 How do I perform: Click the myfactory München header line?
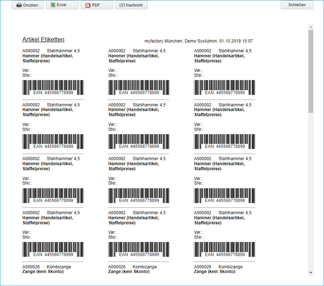tap(198, 41)
